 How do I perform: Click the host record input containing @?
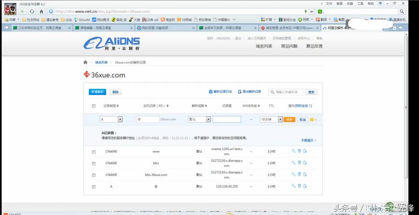click(x=148, y=119)
